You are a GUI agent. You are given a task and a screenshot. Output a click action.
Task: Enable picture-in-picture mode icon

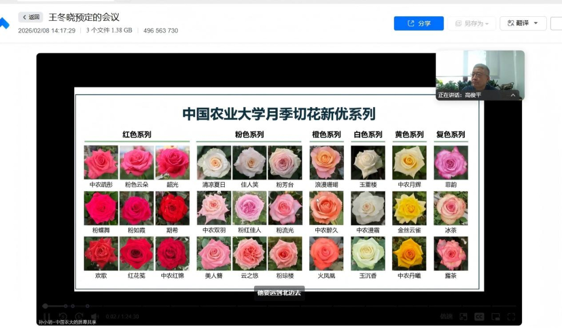(x=495, y=317)
